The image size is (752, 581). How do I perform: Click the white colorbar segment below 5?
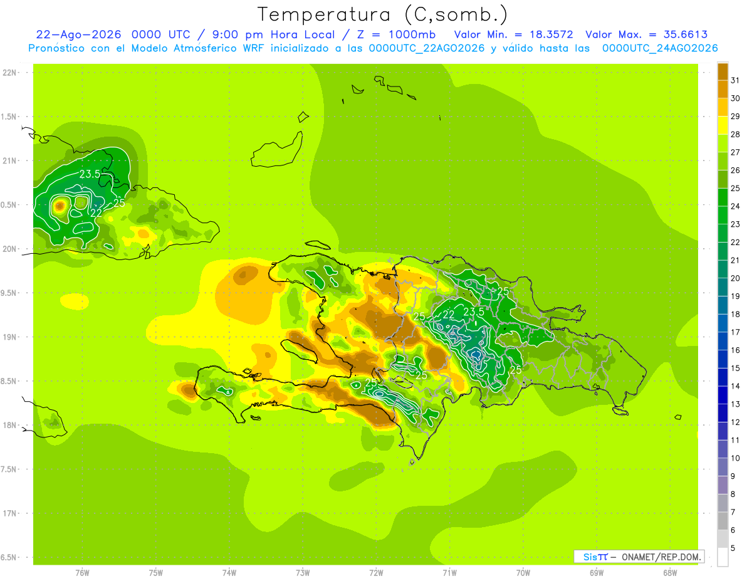click(x=723, y=557)
